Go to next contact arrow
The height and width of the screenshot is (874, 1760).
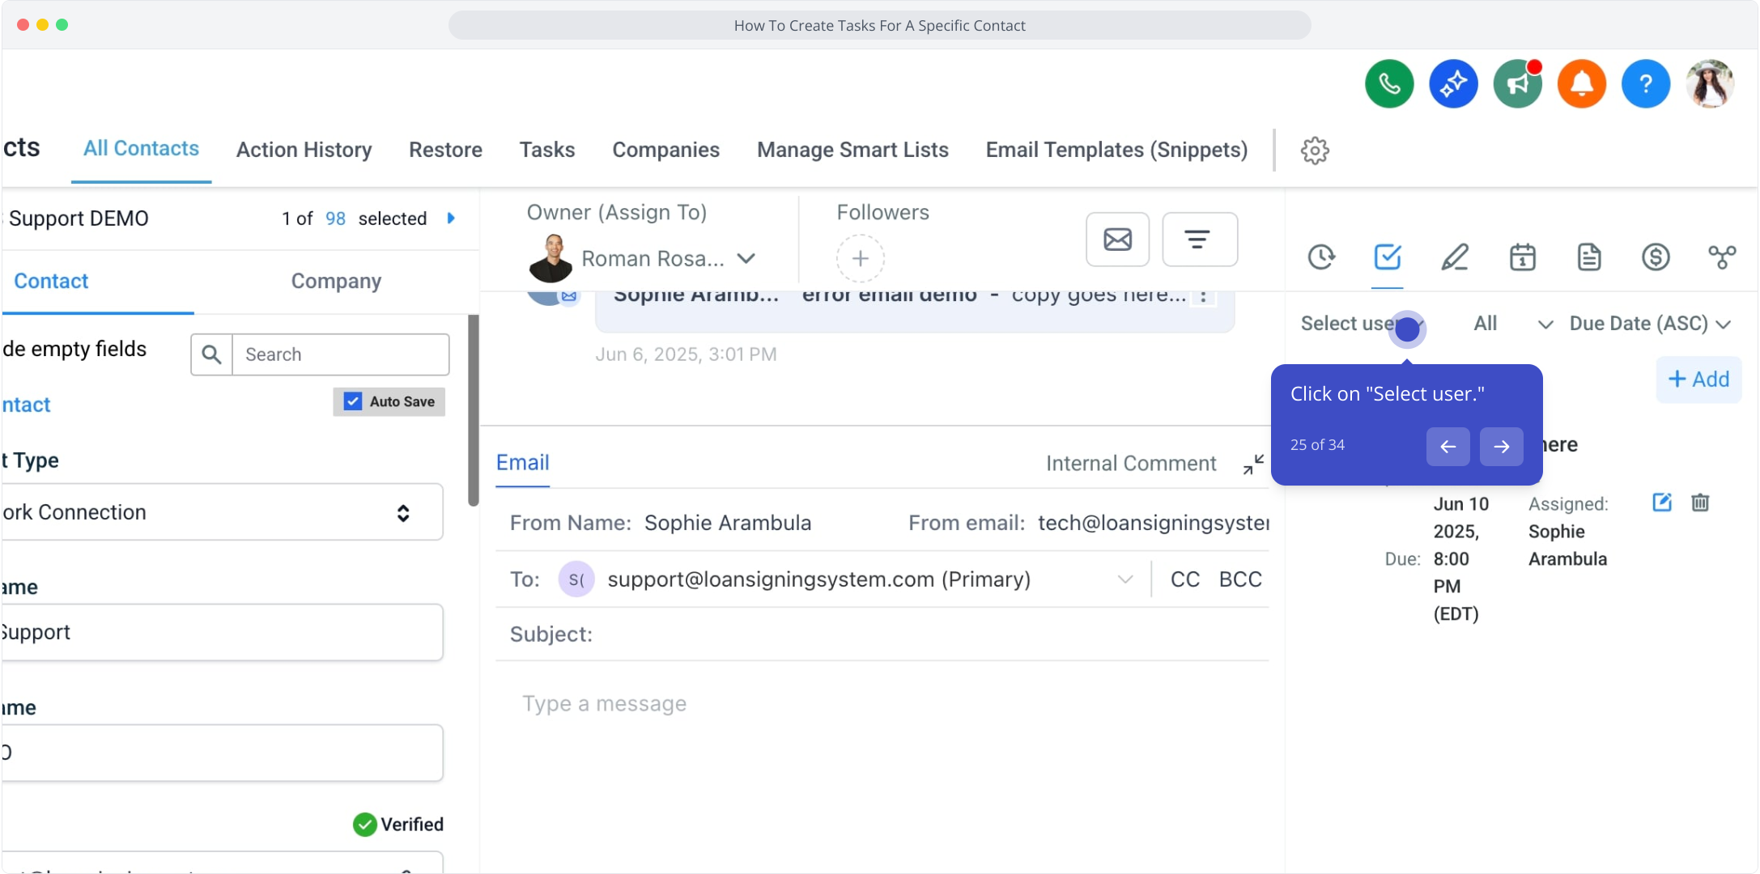(x=452, y=218)
